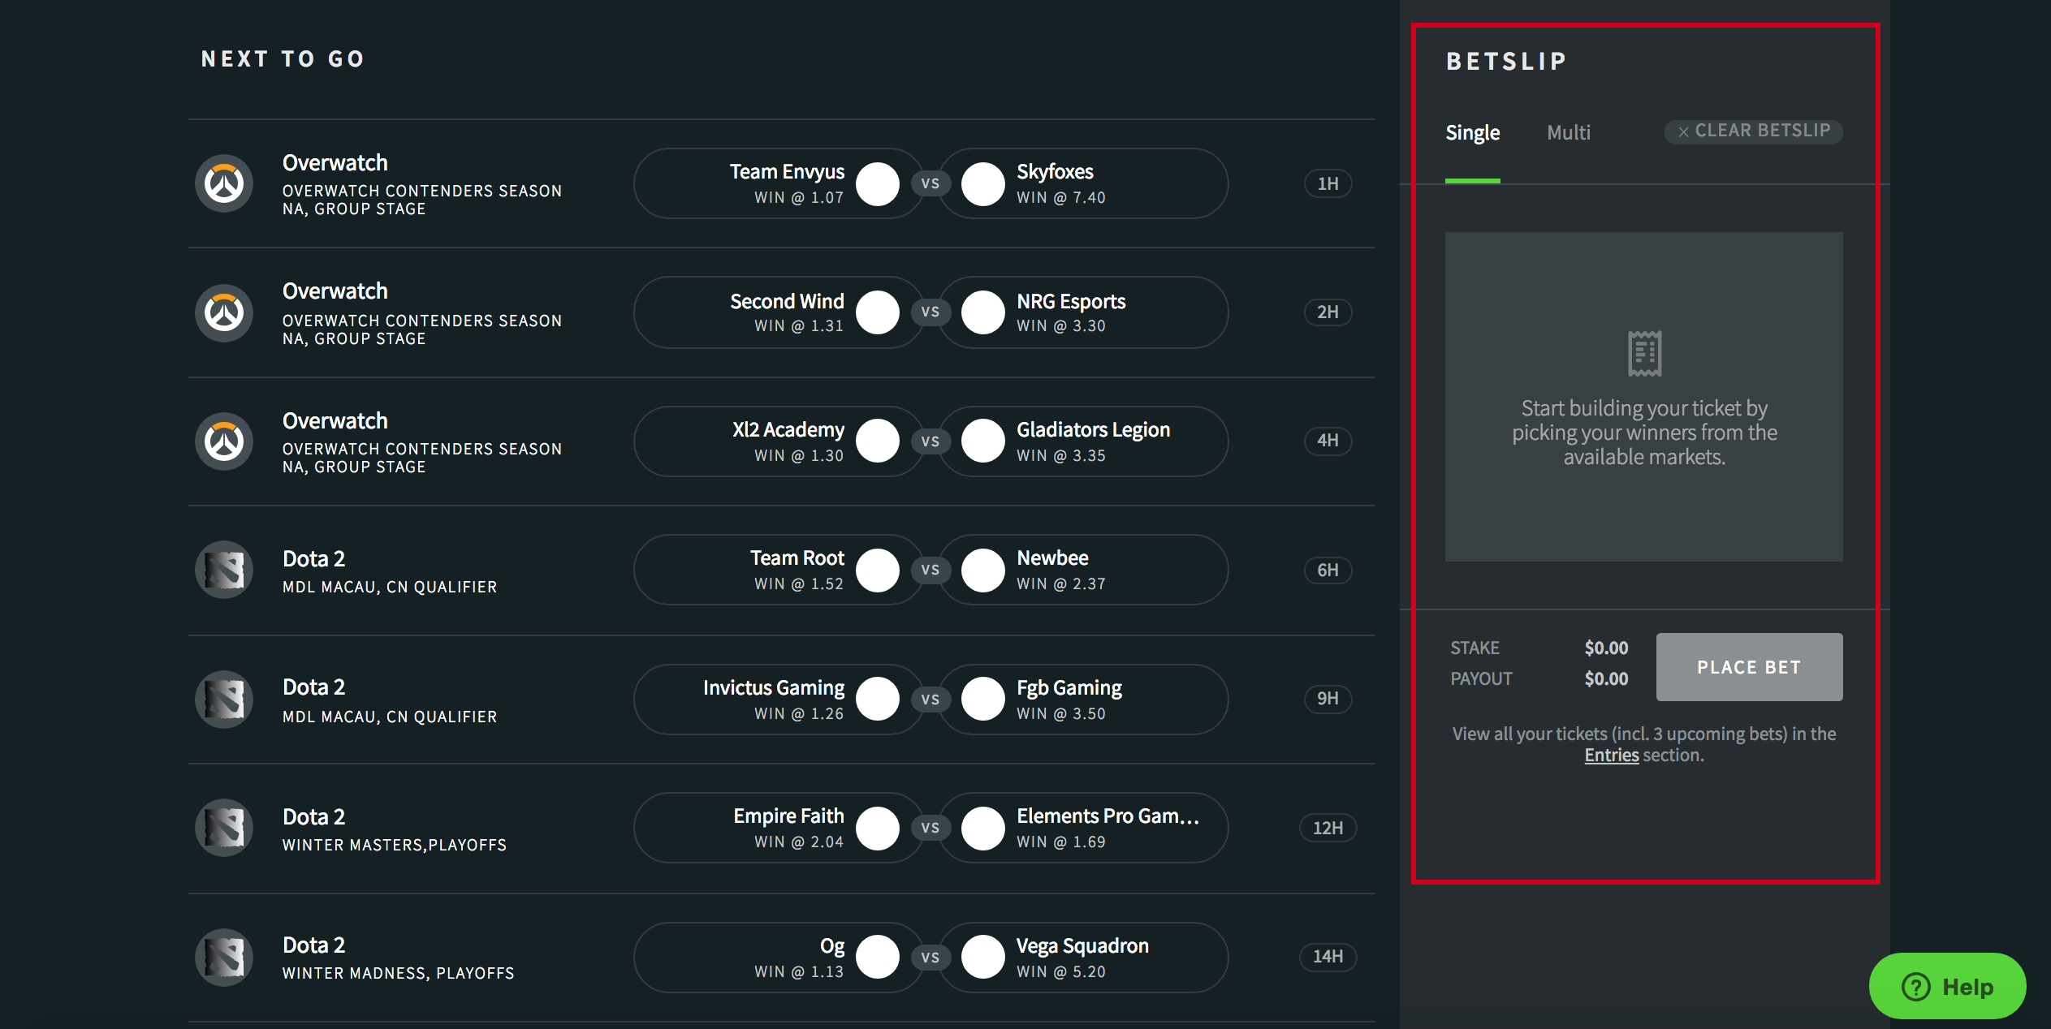Image resolution: width=2051 pixels, height=1029 pixels.
Task: Click the Place Bet button
Action: coord(1749,667)
